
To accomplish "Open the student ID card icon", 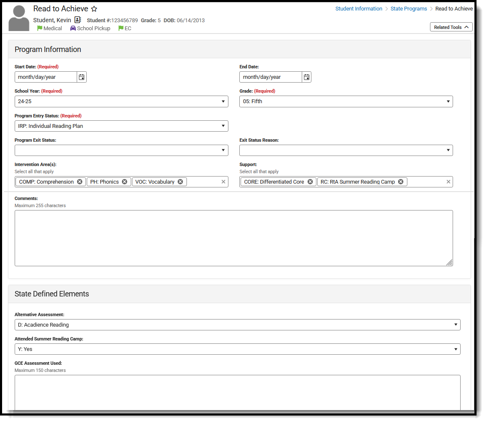I will (78, 20).
